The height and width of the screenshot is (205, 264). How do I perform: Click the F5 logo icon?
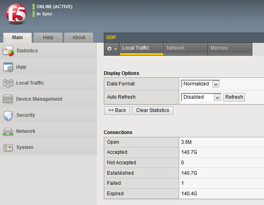point(16,15)
